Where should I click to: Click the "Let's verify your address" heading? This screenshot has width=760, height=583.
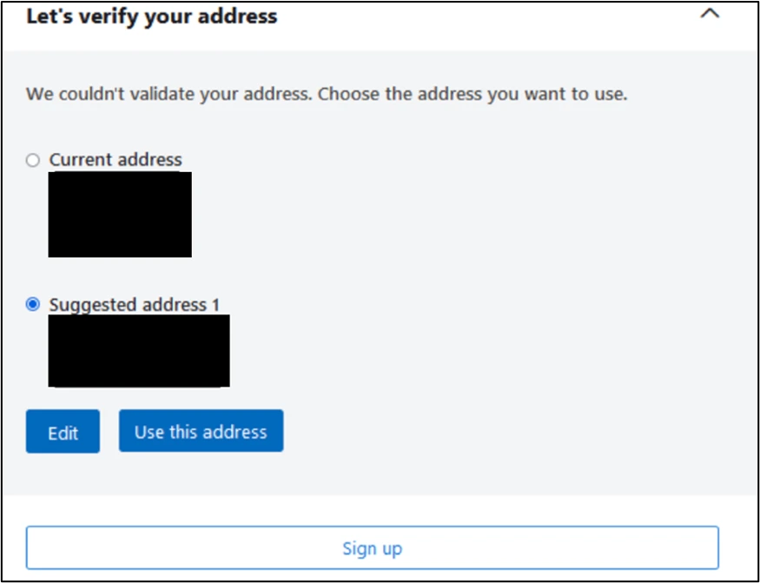coord(152,17)
